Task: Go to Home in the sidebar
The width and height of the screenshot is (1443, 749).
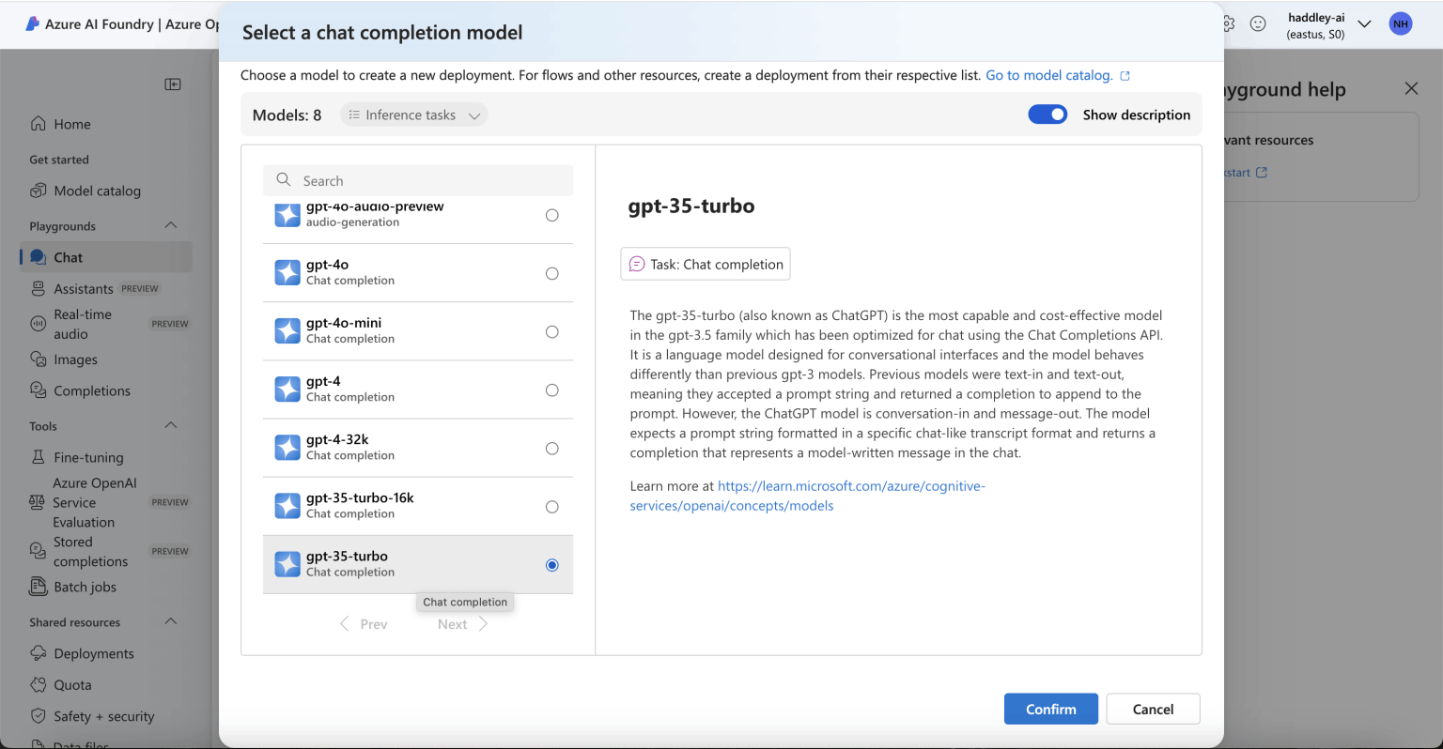Action: coord(72,124)
